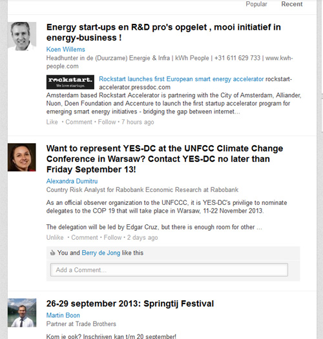Follow the Rockstart accelerator discussion
The image size is (323, 339).
(107, 122)
